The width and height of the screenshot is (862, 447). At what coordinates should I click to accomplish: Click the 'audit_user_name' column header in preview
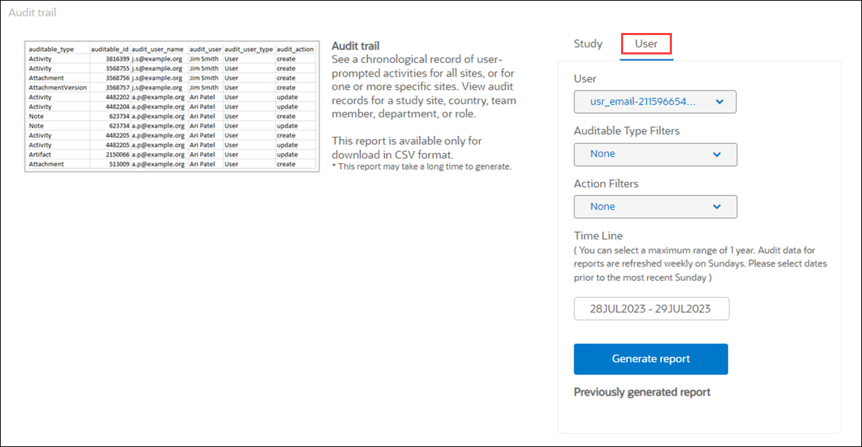coord(158,49)
